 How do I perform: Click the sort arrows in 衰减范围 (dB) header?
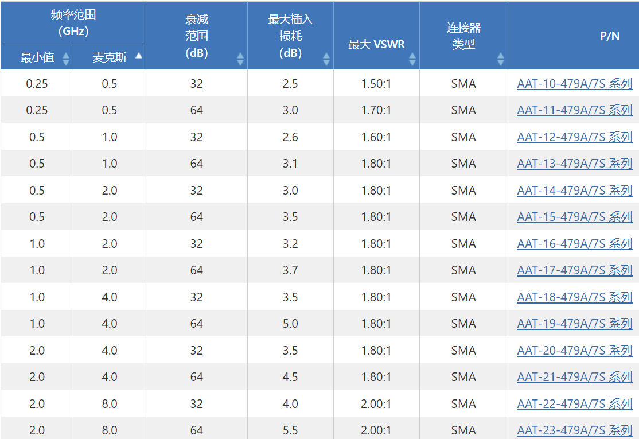(x=240, y=58)
